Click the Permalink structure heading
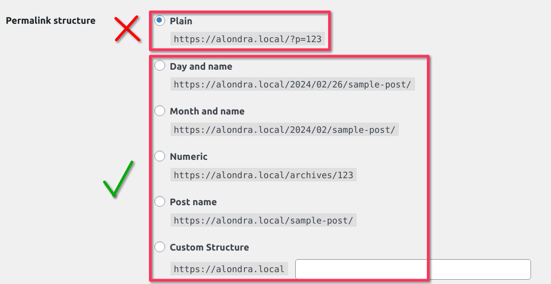Screen dimensions: 551x284 point(51,21)
